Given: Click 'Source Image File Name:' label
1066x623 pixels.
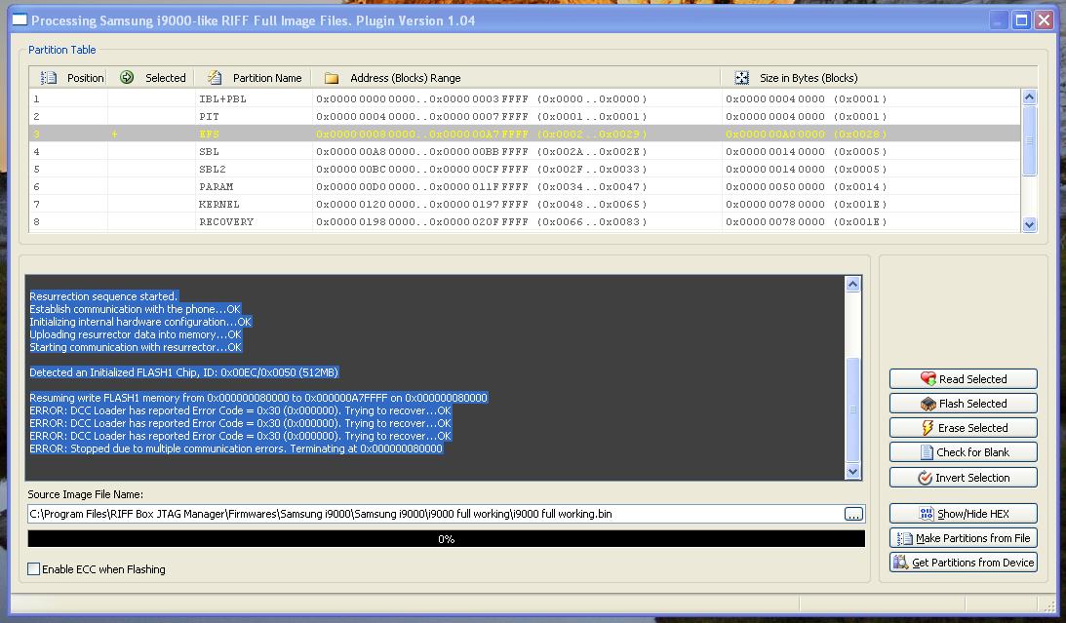Looking at the screenshot, I should (x=86, y=494).
